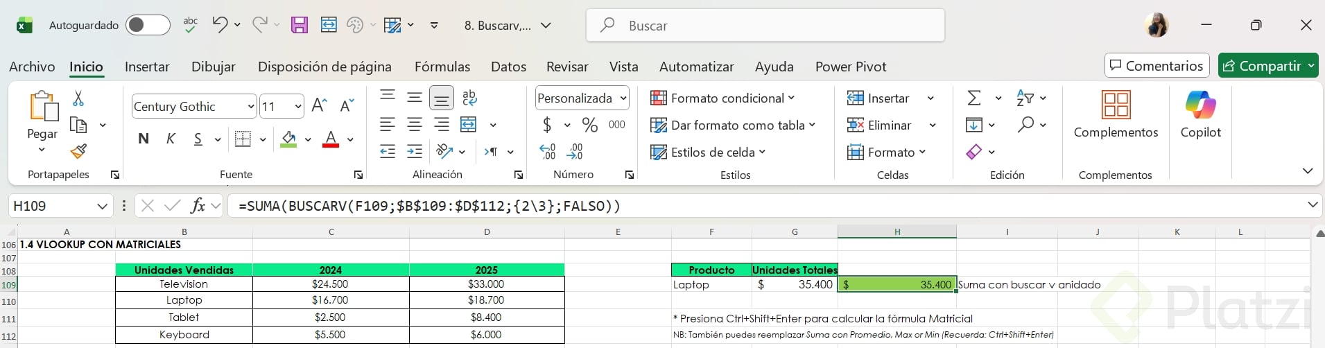Image resolution: width=1325 pixels, height=348 pixels.
Task: Switch to the Dibujar tab
Action: (x=214, y=67)
